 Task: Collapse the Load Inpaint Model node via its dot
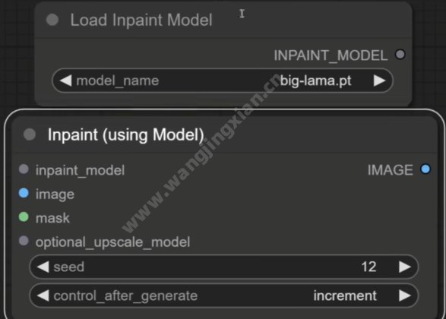point(52,20)
